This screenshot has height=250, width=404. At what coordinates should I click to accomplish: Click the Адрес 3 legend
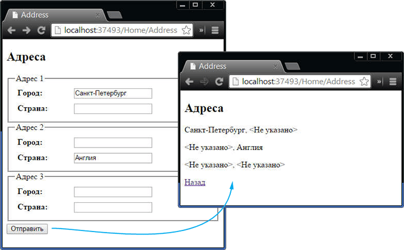point(29,177)
